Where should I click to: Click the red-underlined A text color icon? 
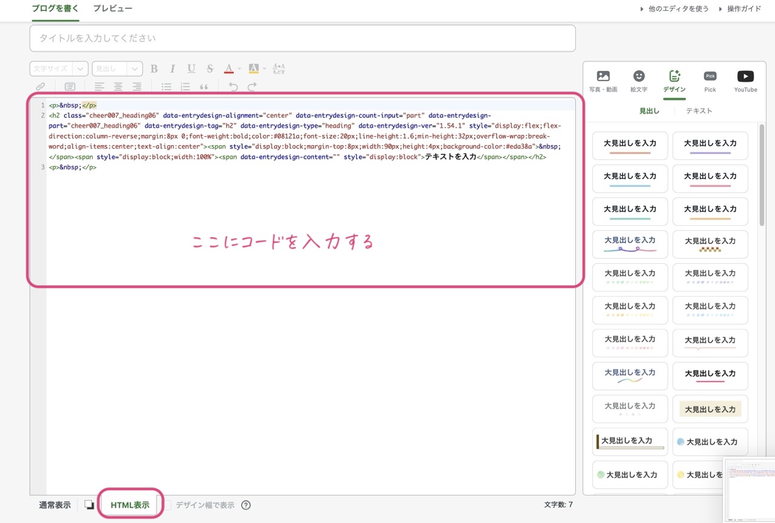click(x=229, y=68)
